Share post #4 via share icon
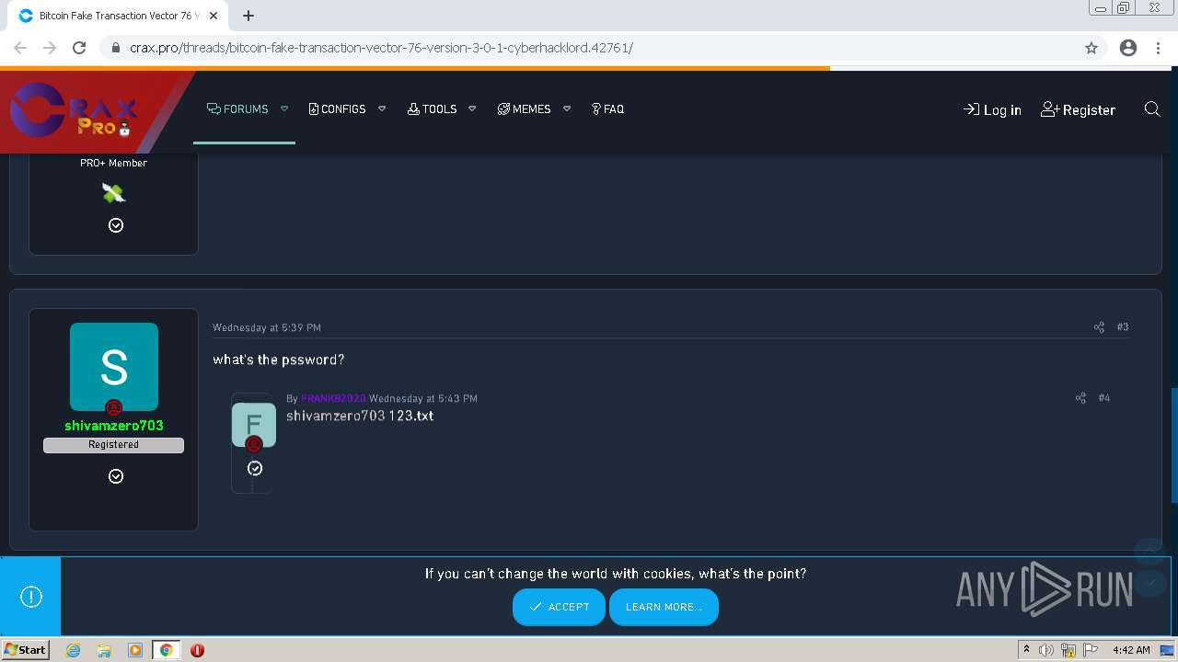This screenshot has height=662, width=1178. (x=1080, y=398)
